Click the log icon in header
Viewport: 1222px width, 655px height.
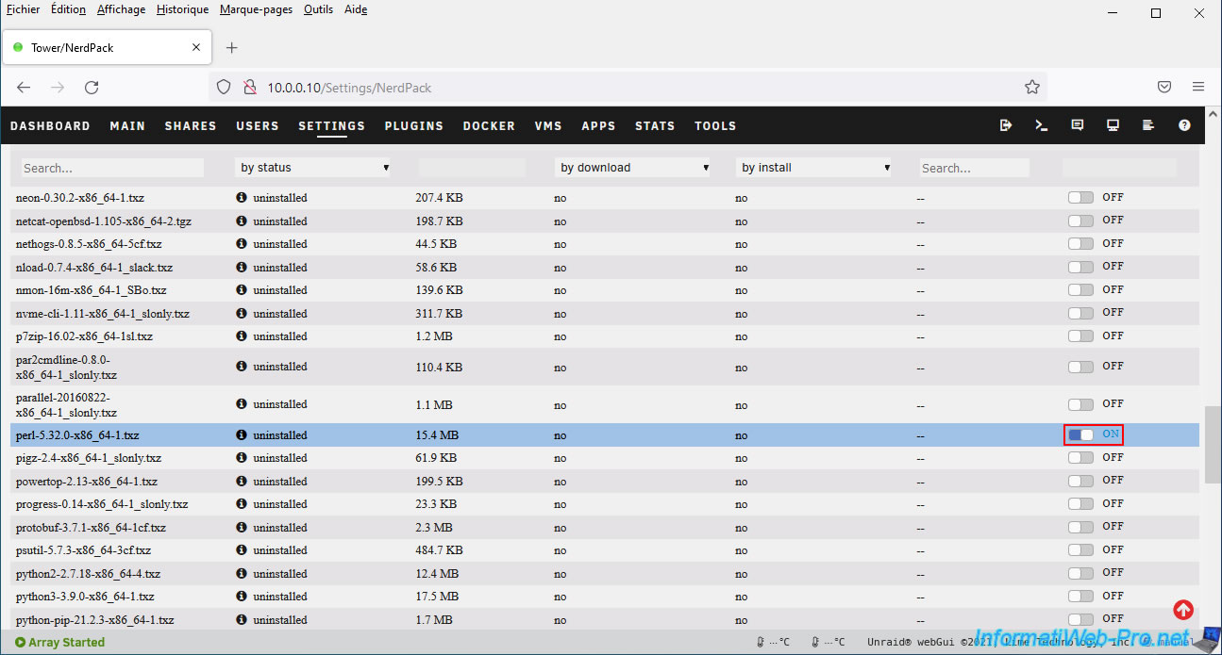click(x=1148, y=125)
